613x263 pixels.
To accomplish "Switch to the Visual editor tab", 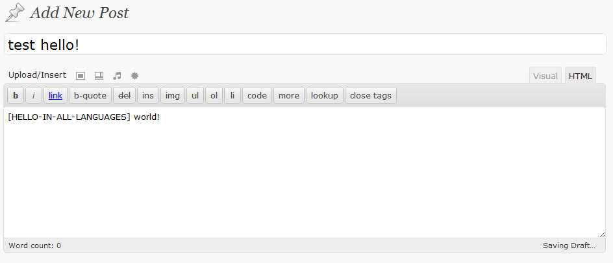I will (545, 76).
